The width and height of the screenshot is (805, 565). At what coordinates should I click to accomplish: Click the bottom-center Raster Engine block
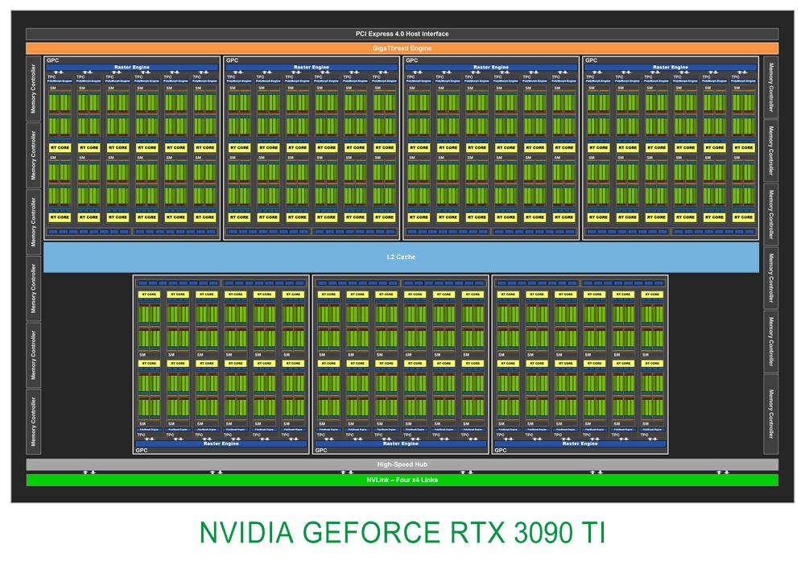point(402,443)
